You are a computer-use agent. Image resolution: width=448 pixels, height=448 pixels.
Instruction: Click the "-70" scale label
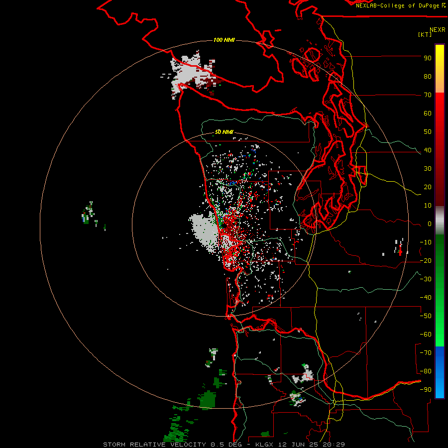click(426, 353)
